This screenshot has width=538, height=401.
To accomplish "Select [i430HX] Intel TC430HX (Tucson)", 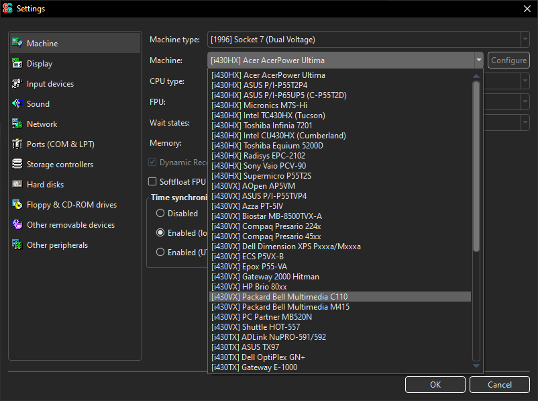I will pyautogui.click(x=340, y=116).
